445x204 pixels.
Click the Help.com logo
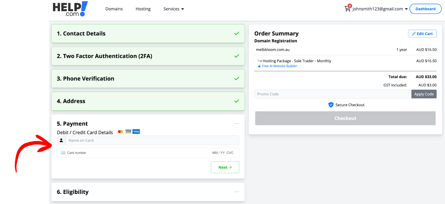click(x=70, y=9)
